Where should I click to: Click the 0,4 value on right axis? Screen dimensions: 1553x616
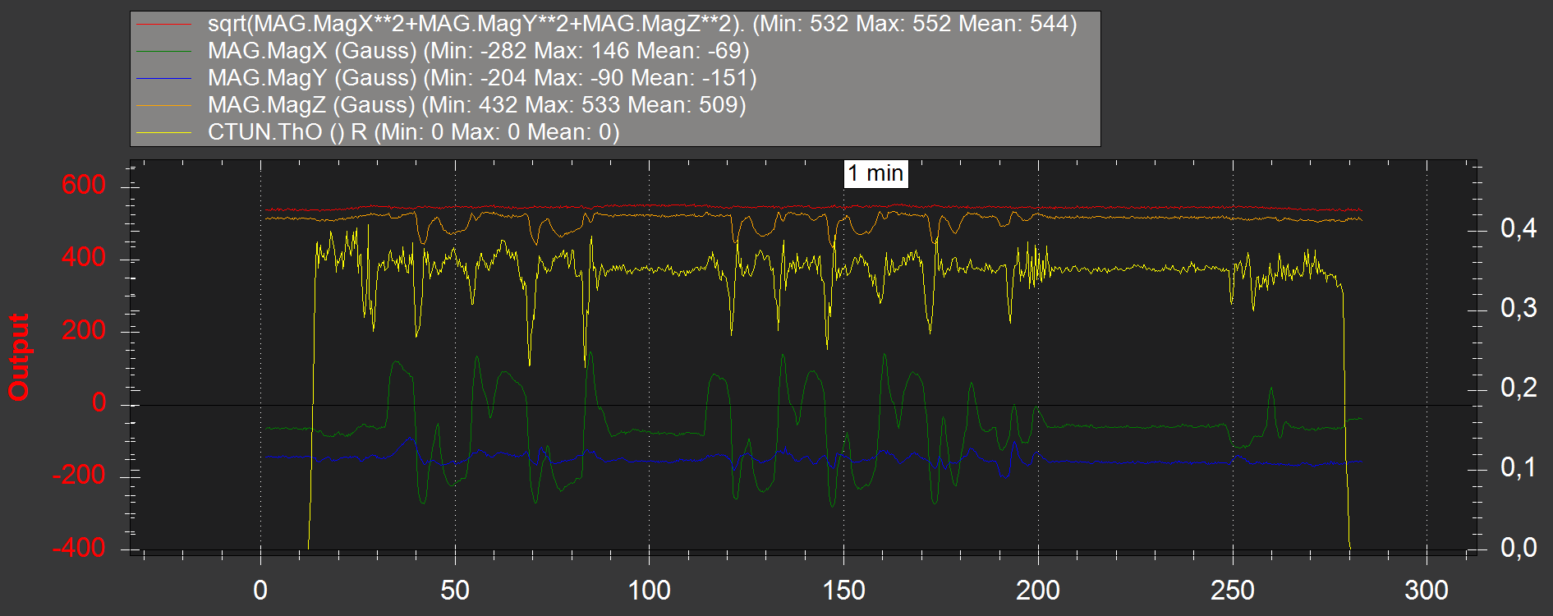tap(1519, 228)
